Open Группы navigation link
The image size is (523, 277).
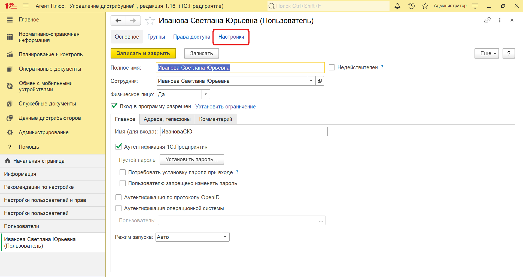[156, 37]
